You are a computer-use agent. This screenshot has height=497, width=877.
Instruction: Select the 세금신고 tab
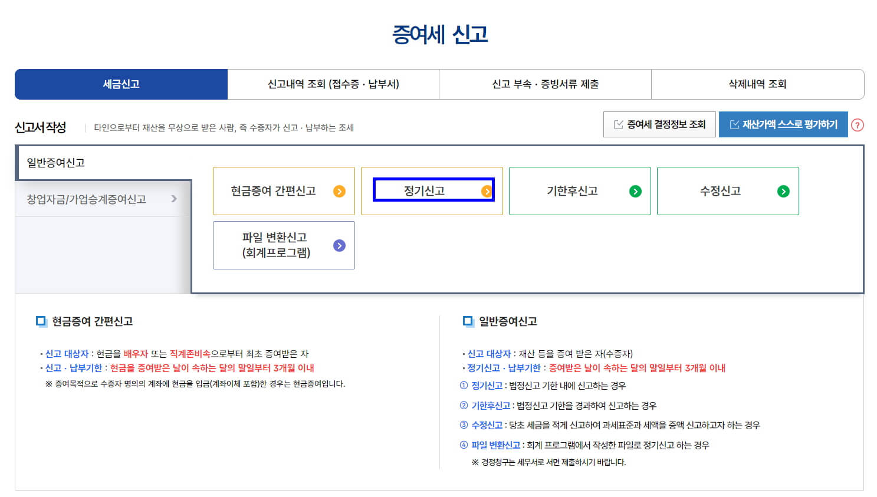tap(121, 84)
